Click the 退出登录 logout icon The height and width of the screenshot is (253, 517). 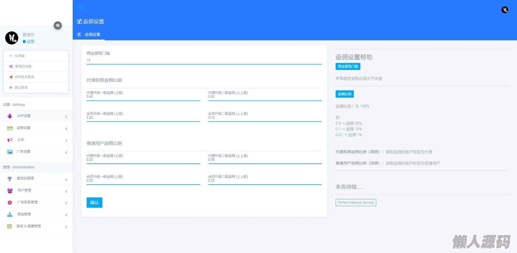click(11, 88)
